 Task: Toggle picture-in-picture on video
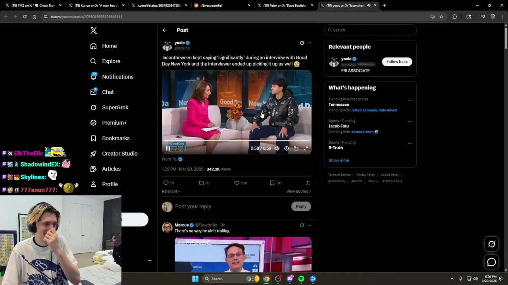[x=296, y=148]
